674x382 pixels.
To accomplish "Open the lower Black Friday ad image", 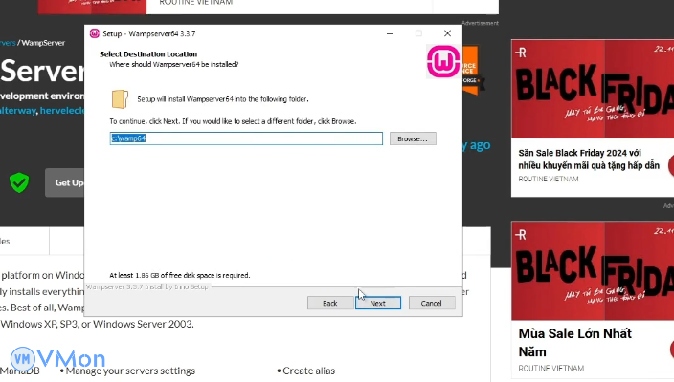I will coord(593,270).
